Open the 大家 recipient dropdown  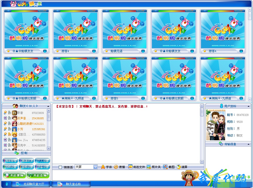coord(95,167)
